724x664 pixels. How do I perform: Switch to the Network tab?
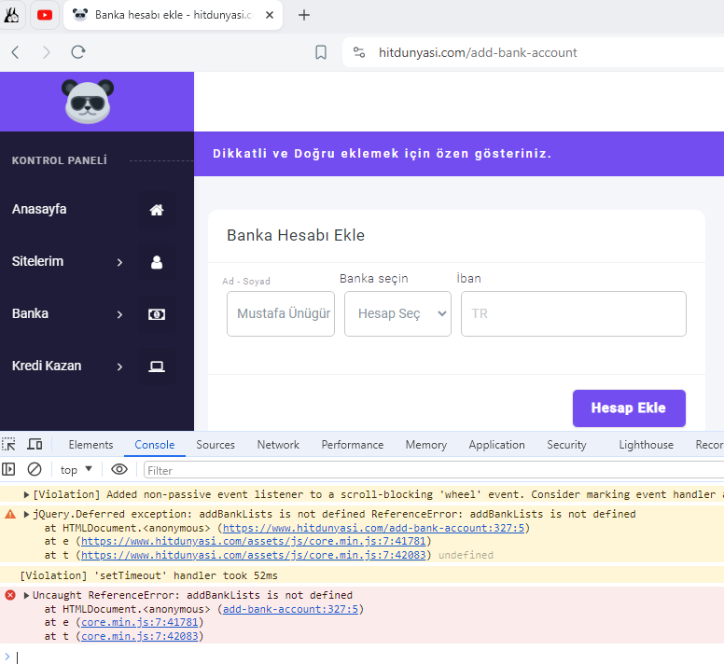point(278,445)
